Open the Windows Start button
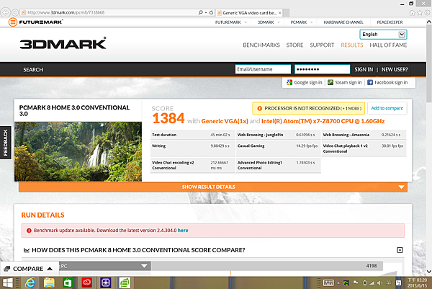Viewport: 432px width, 289px height. click(x=7, y=283)
